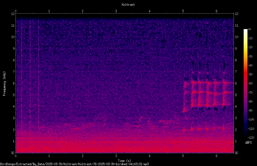
Task: Click the 11 label on left frequency axis
Action: [x=13, y=25]
